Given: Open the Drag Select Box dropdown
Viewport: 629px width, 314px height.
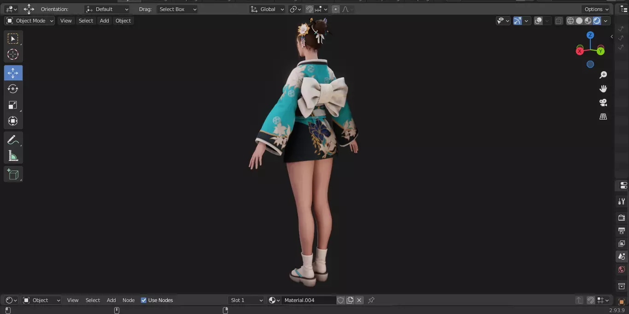Looking at the screenshot, I should click(x=177, y=9).
